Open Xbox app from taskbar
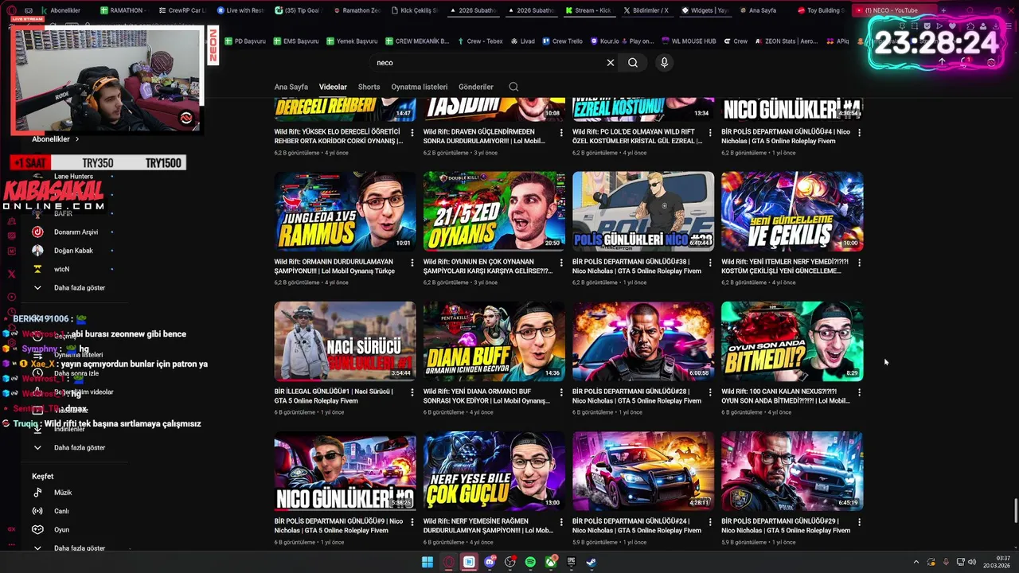1019x573 pixels. tap(551, 562)
